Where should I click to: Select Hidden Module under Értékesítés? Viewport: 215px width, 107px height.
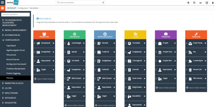[74, 105]
